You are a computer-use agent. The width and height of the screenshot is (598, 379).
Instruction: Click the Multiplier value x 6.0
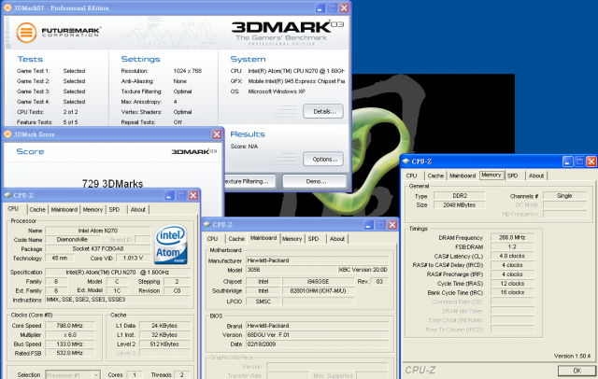69,335
